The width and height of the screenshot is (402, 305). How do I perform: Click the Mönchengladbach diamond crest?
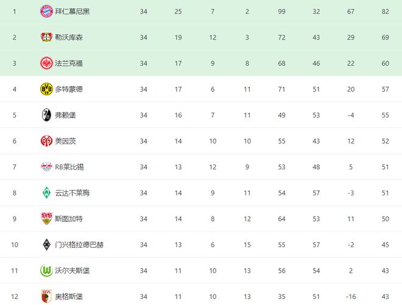pos(46,245)
